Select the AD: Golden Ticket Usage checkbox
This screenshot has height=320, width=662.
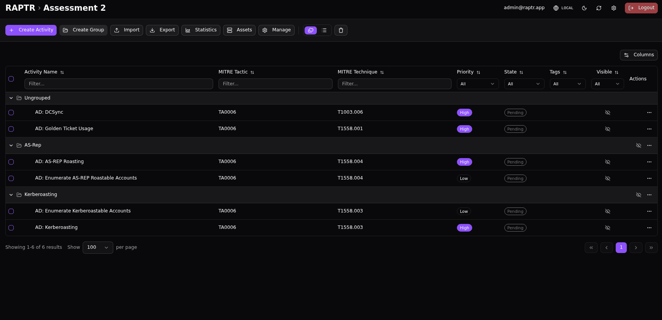pos(11,129)
